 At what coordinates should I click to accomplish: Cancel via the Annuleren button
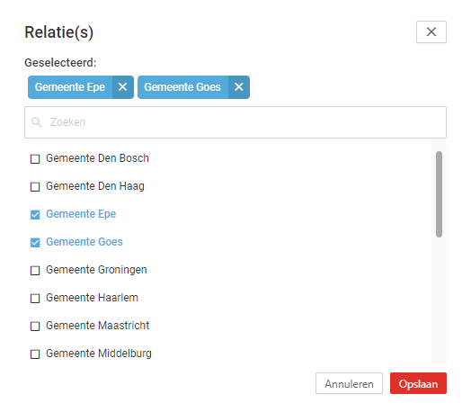[349, 383]
